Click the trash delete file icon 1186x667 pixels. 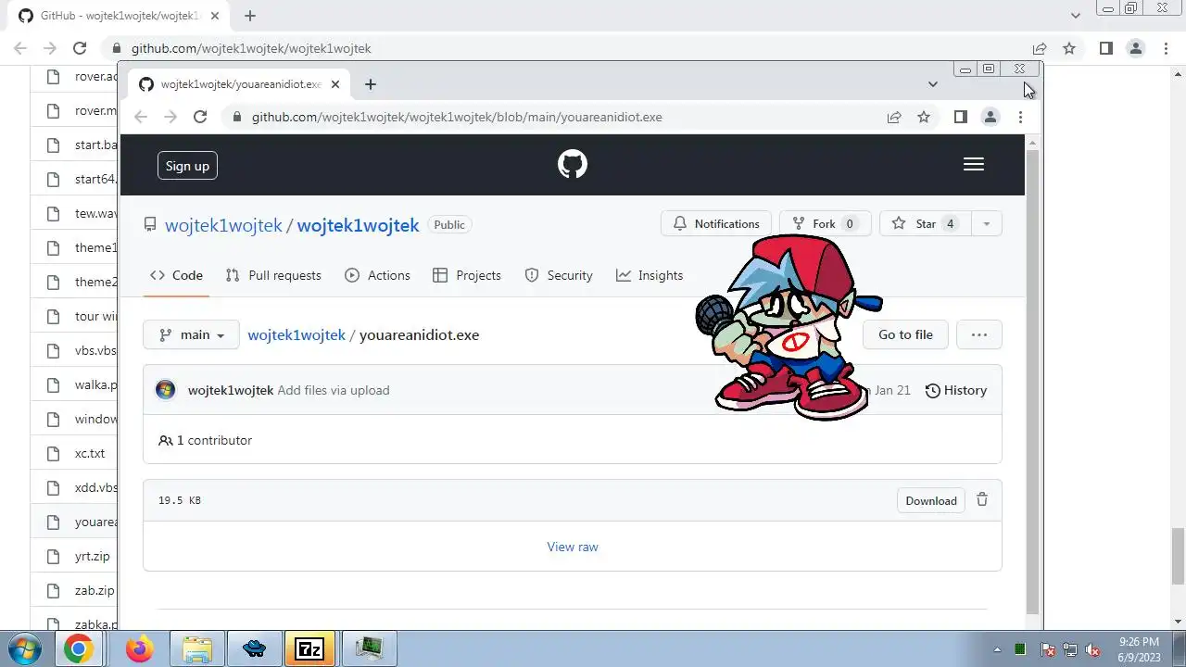(x=982, y=499)
